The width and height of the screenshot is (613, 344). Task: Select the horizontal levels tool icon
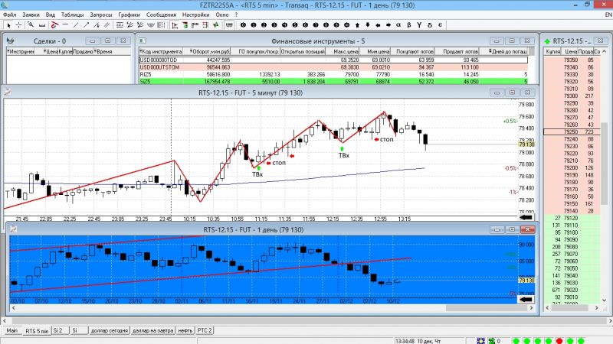coord(120,25)
